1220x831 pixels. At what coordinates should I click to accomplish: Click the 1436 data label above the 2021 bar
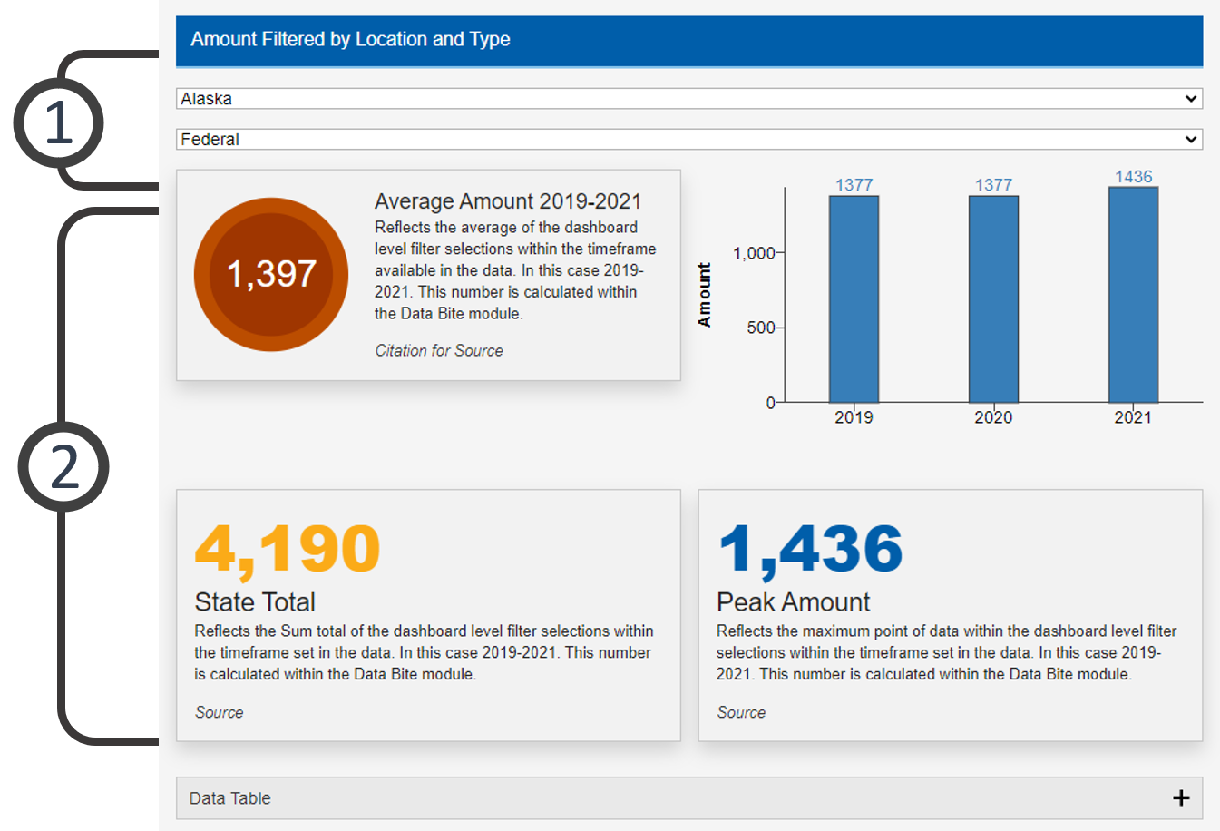pyautogui.click(x=1132, y=174)
